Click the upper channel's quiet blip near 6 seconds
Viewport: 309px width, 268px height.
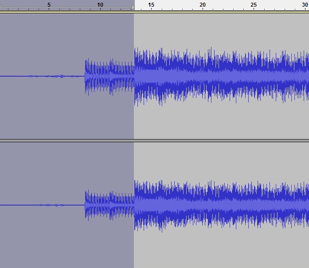tap(61, 76)
